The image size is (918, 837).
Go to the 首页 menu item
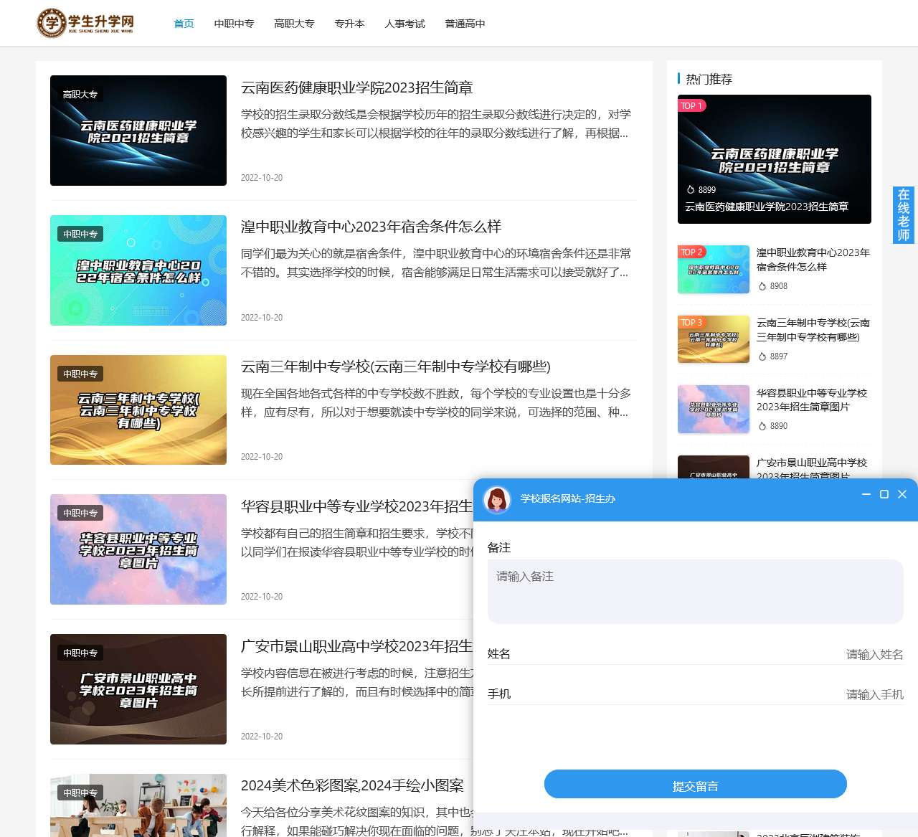coord(184,24)
